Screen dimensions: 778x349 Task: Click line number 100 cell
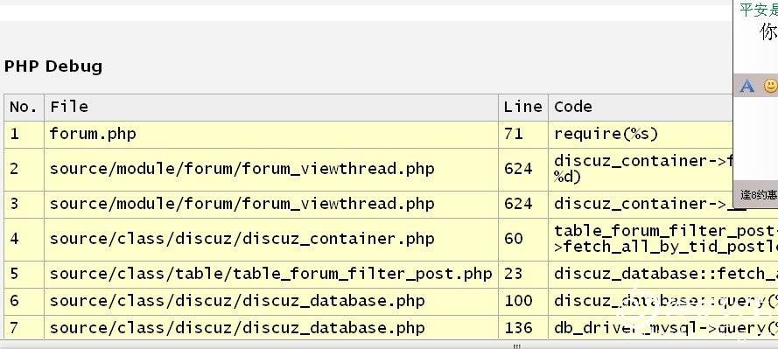(523, 301)
